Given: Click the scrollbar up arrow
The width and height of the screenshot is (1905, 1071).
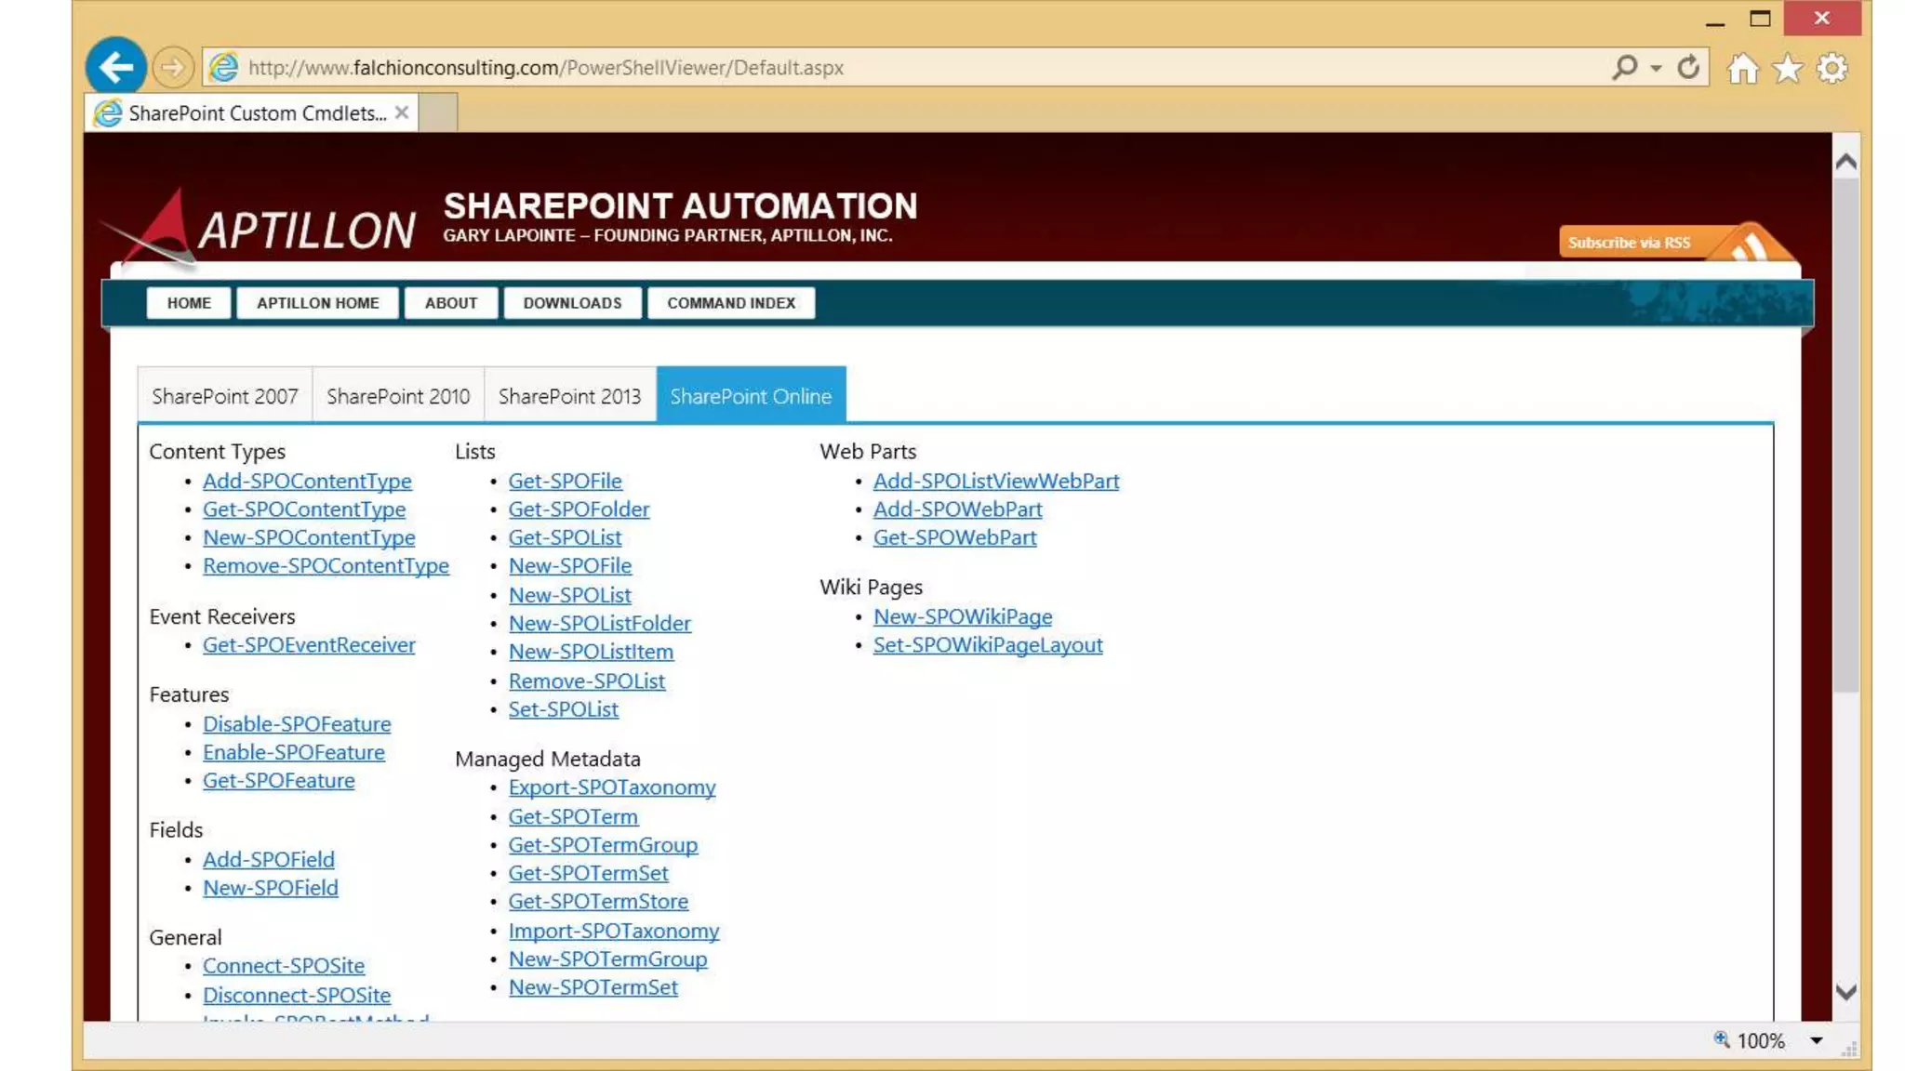Looking at the screenshot, I should click(x=1845, y=162).
